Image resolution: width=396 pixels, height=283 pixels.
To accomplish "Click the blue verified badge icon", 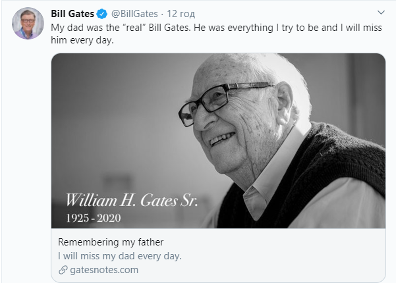I will (101, 14).
